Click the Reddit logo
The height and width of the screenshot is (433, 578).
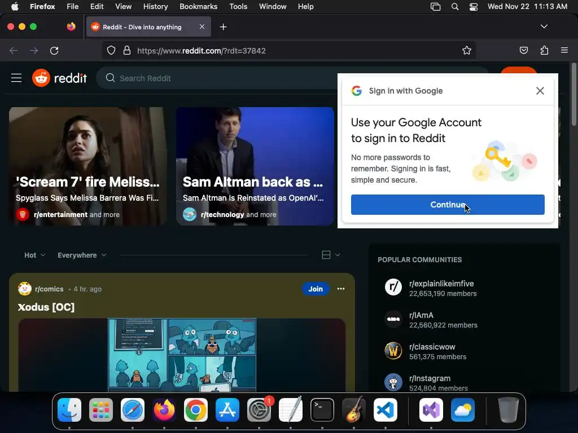point(59,78)
